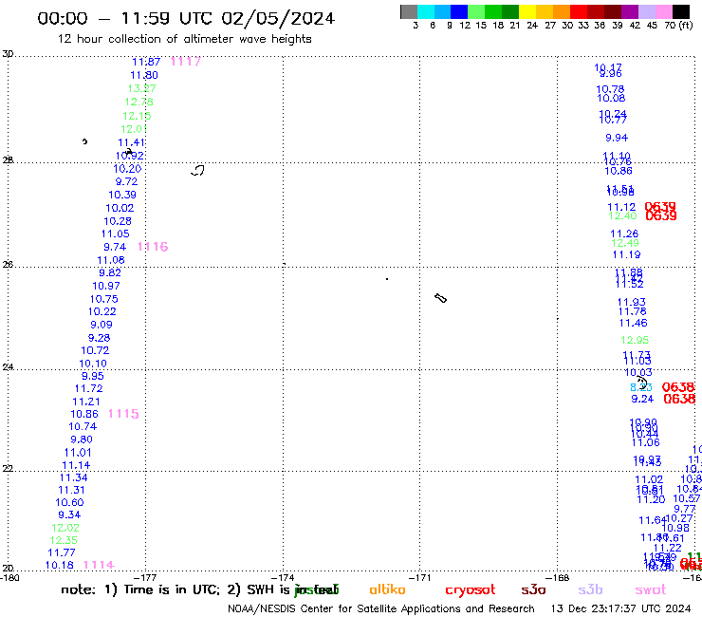Click the orange 'altika' satellite label
The width and height of the screenshot is (702, 617).
387,589
